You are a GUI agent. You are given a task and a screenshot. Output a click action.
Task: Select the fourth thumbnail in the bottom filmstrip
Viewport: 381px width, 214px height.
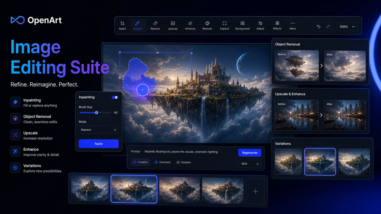tap(223, 190)
